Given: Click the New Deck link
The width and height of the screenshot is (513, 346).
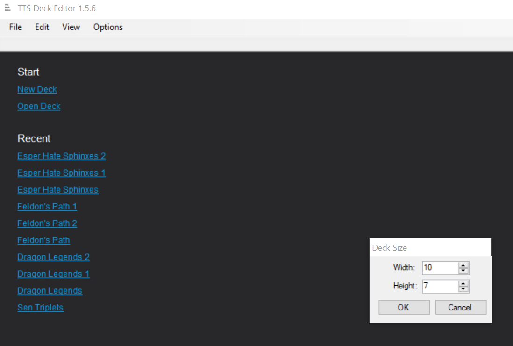Looking at the screenshot, I should tap(37, 89).
